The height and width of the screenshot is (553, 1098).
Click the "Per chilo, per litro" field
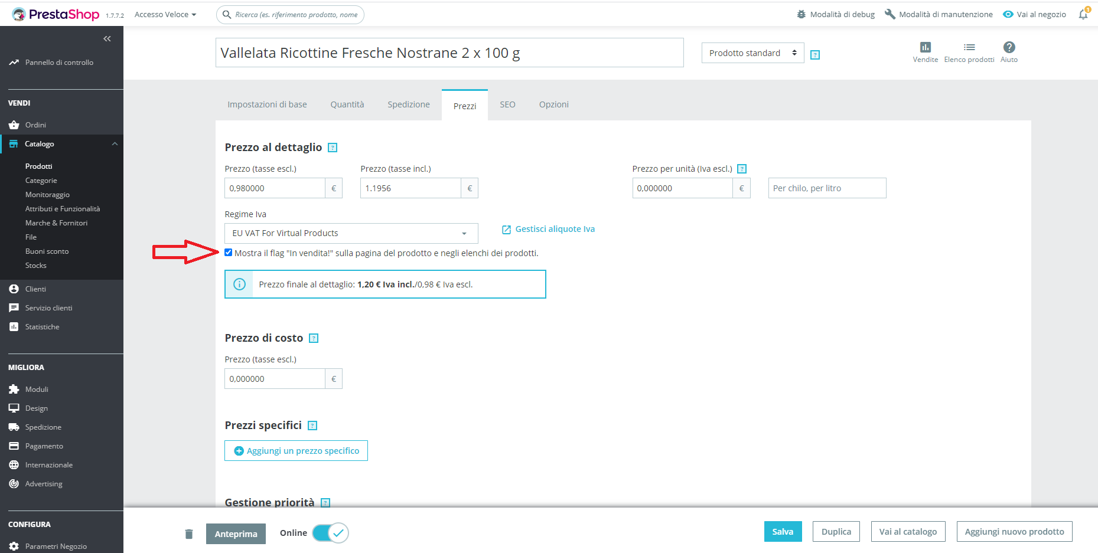point(827,188)
